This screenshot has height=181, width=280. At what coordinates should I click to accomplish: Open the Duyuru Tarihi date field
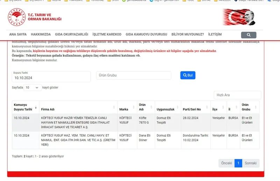pos(51,77)
